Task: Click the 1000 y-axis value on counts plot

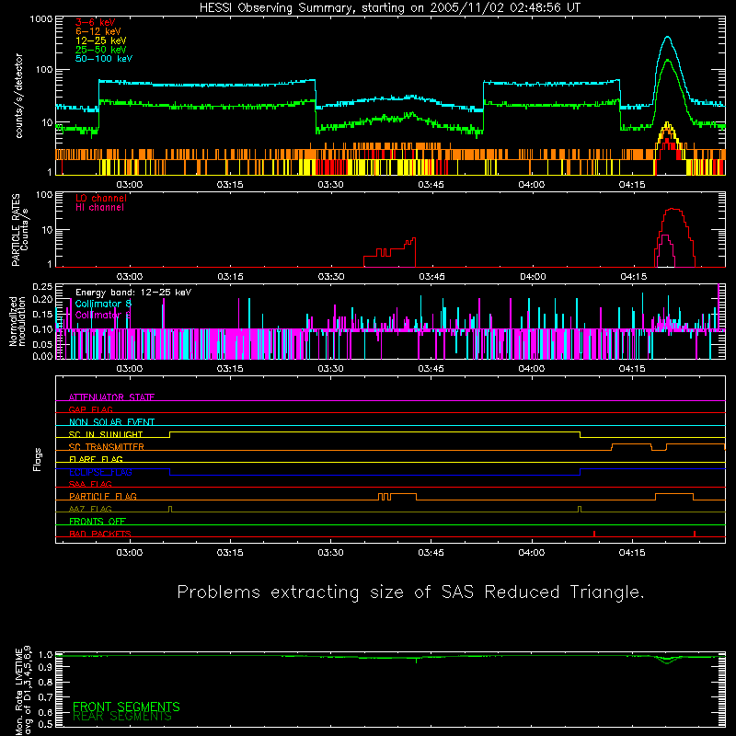Action: (41, 19)
